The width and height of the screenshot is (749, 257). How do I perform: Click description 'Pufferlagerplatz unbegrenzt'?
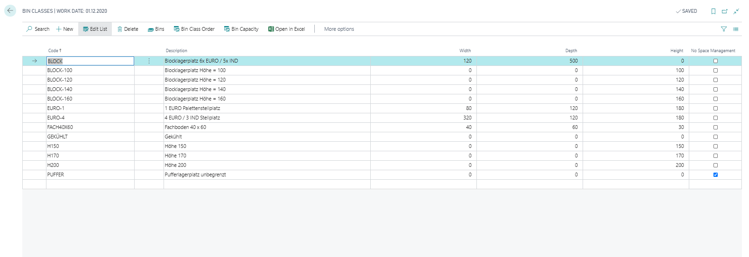tap(195, 174)
